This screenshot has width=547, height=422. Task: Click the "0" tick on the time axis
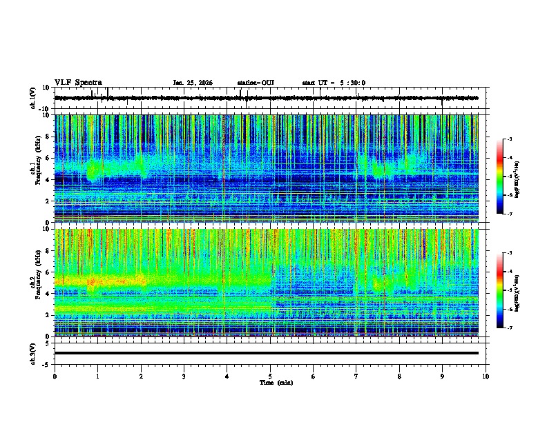pyautogui.click(x=55, y=376)
